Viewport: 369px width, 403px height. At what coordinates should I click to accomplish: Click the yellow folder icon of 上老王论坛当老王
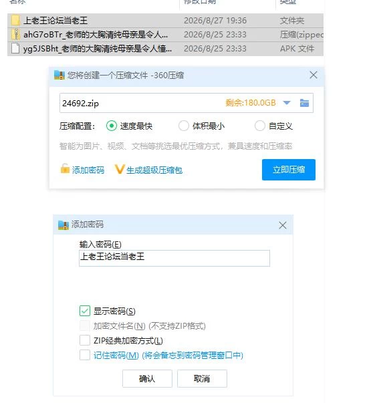(x=15, y=20)
